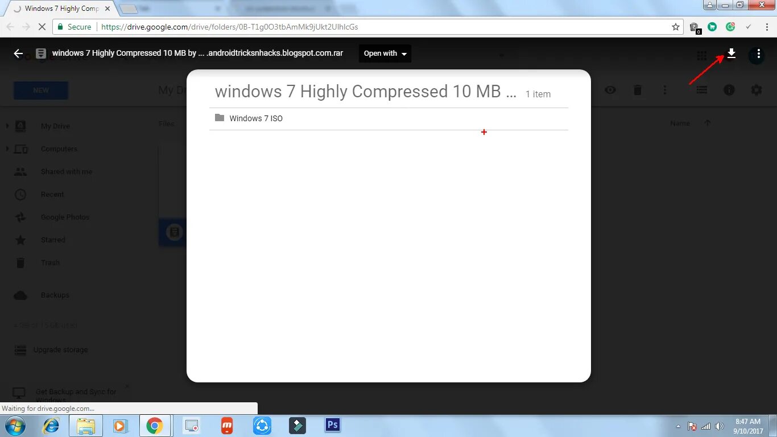The width and height of the screenshot is (777, 437).
Task: Open the Grammarly extension icon
Action: [x=730, y=27]
